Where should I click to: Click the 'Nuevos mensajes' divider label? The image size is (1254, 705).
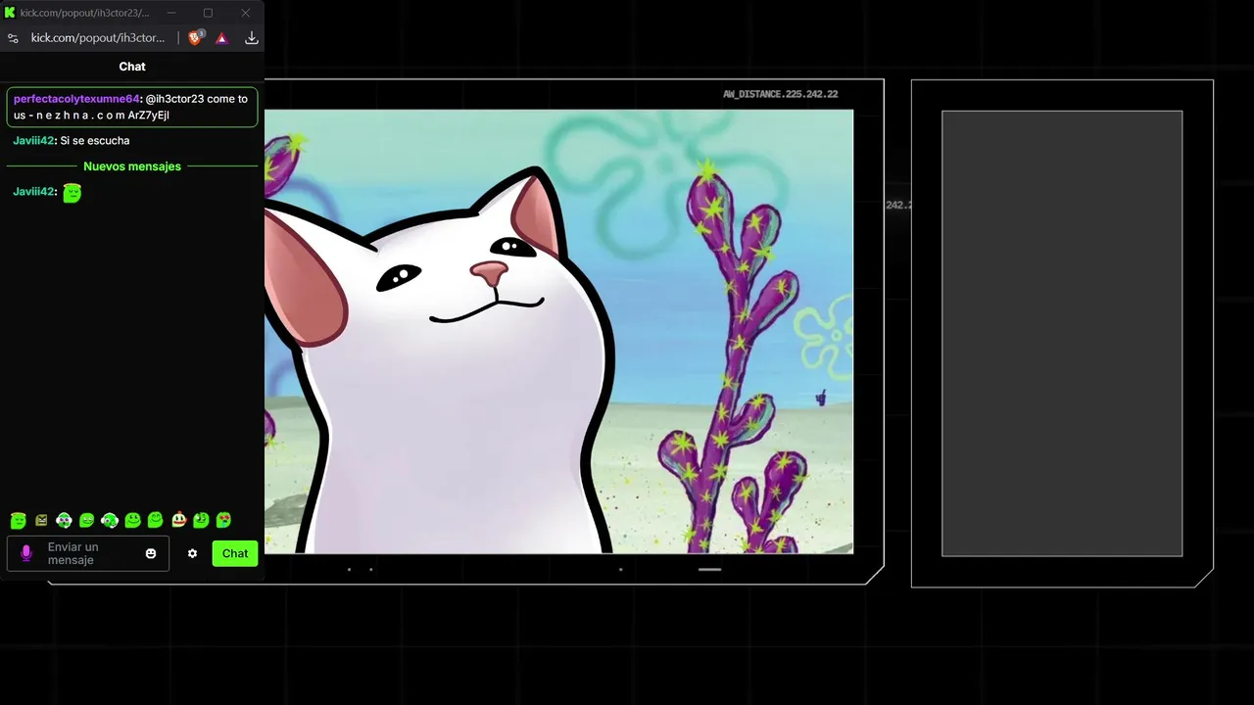(132, 166)
